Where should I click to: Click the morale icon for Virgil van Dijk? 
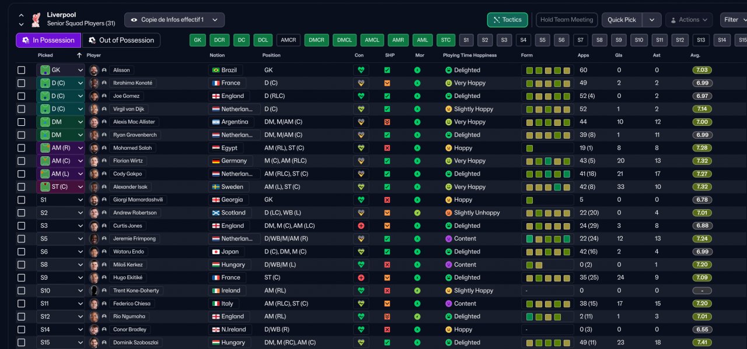417,109
